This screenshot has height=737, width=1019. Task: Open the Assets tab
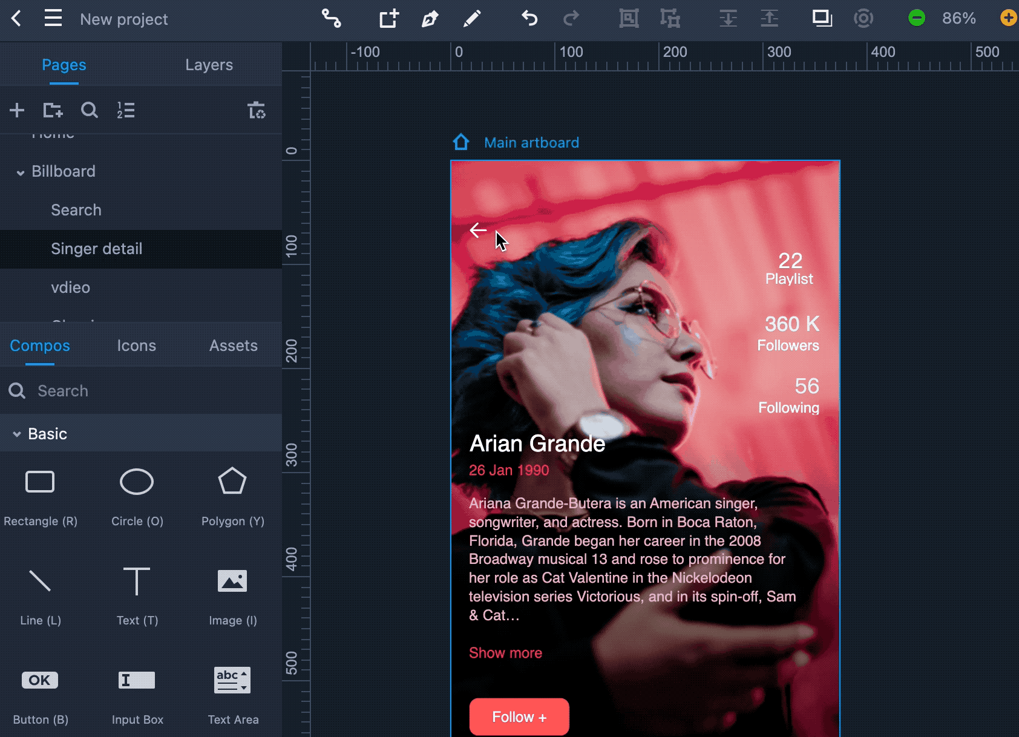point(234,346)
